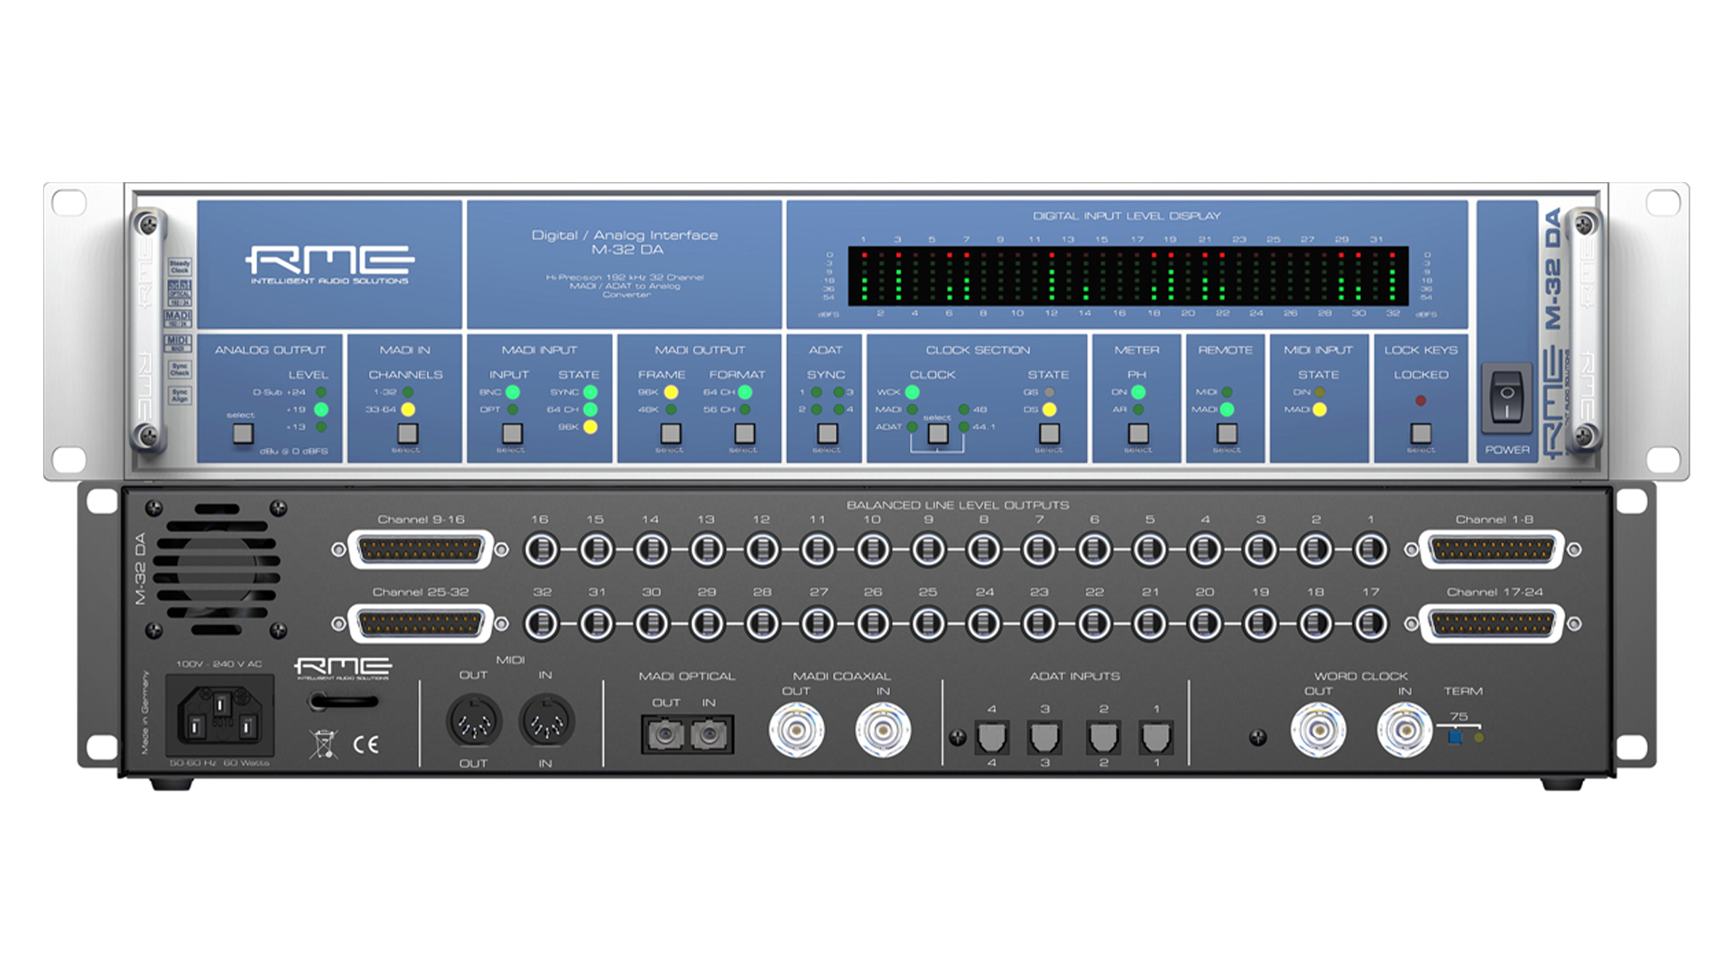Click the lit 96K frame LED
The height and width of the screenshot is (974, 1733).
(672, 392)
